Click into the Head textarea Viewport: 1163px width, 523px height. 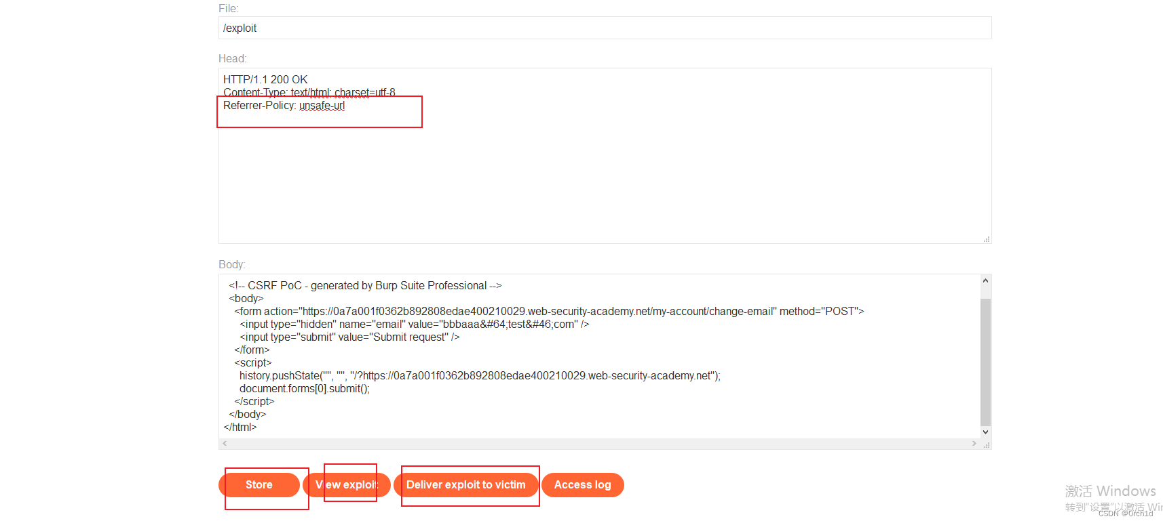pyautogui.click(x=605, y=156)
